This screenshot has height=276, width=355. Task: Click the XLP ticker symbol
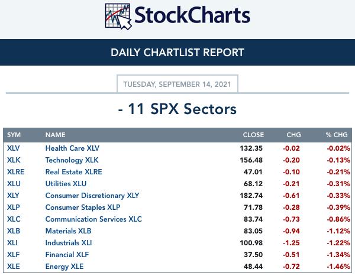[14, 207]
